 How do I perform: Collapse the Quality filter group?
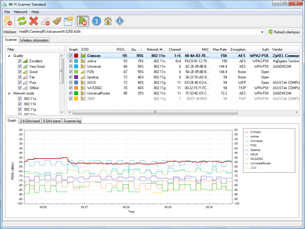coord(9,56)
